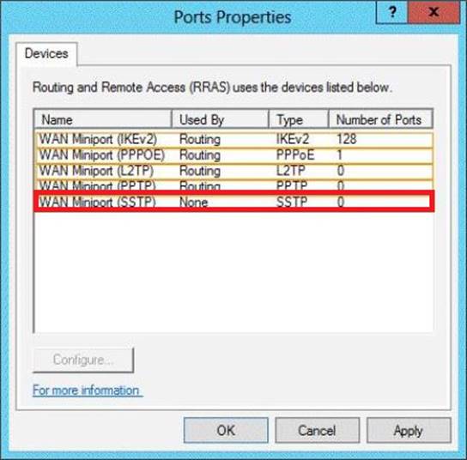Click the PPPoE type cell

tap(295, 154)
